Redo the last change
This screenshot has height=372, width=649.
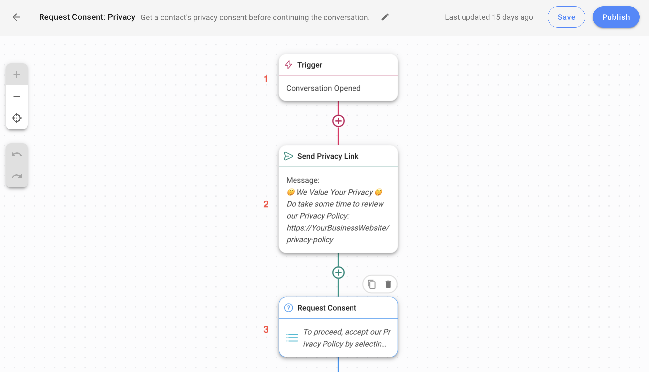pos(16,176)
